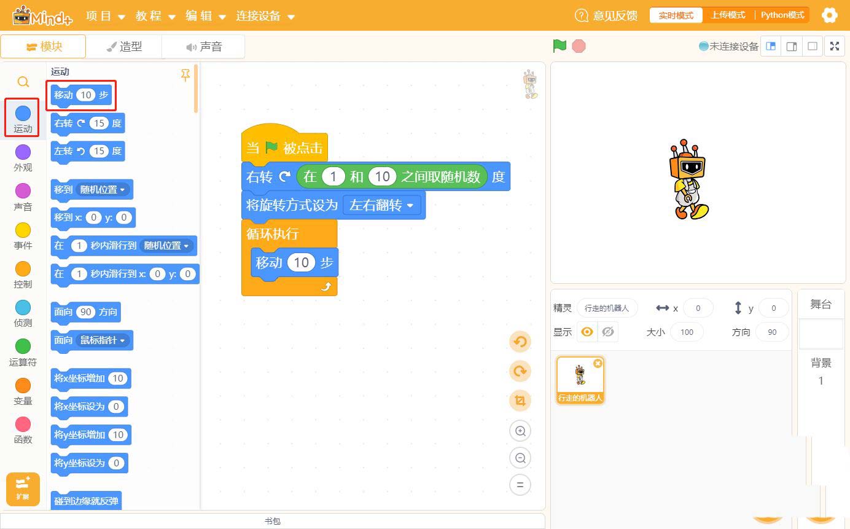Screen dimensions: 850x529
Task: Select the 函数 functions category
Action: 23,430
